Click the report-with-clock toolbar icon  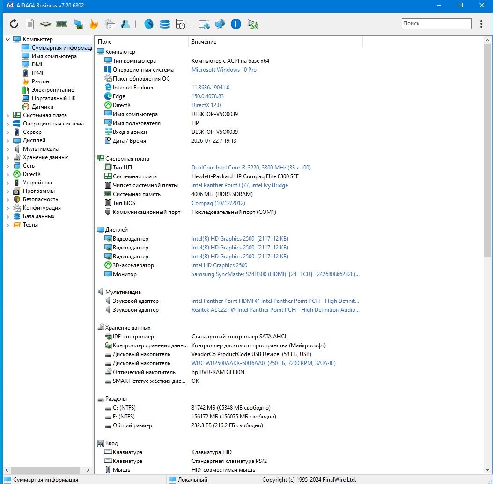coord(181,24)
